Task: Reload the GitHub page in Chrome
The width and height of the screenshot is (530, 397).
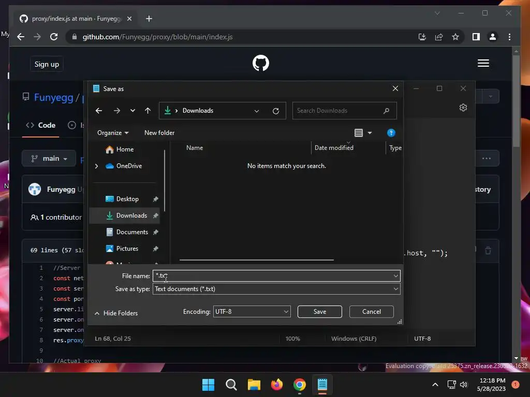Action: [x=54, y=37]
